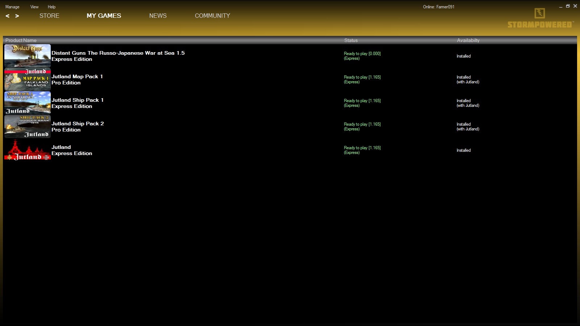Click the Jutland Ship Pack 1 thumbnail
Viewport: 580px width, 326px height.
28,103
